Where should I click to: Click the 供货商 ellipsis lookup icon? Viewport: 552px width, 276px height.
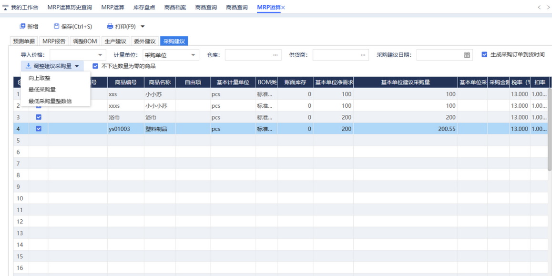pos(363,55)
